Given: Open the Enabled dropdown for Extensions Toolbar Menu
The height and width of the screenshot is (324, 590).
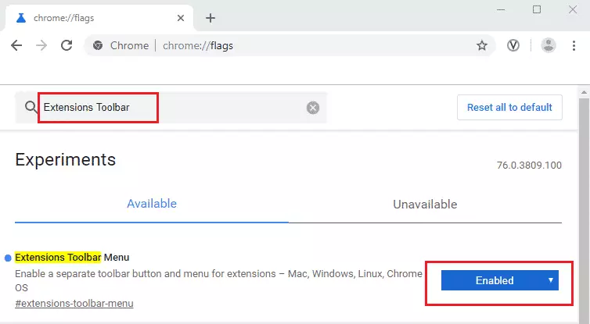Looking at the screenshot, I should pos(500,280).
